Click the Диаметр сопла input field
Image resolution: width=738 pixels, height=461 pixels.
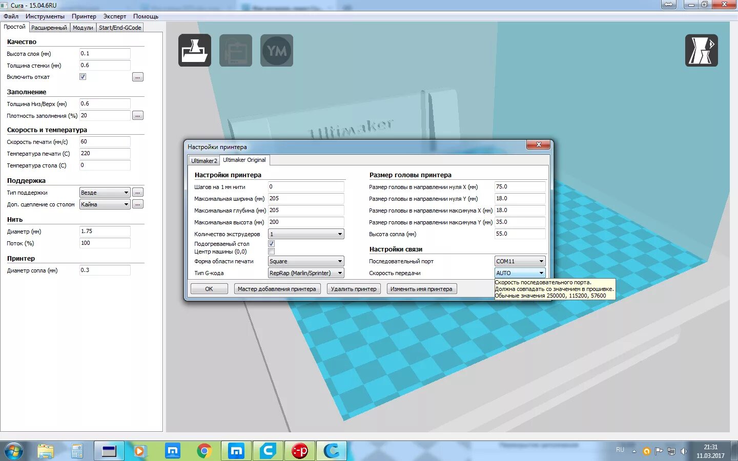point(105,270)
